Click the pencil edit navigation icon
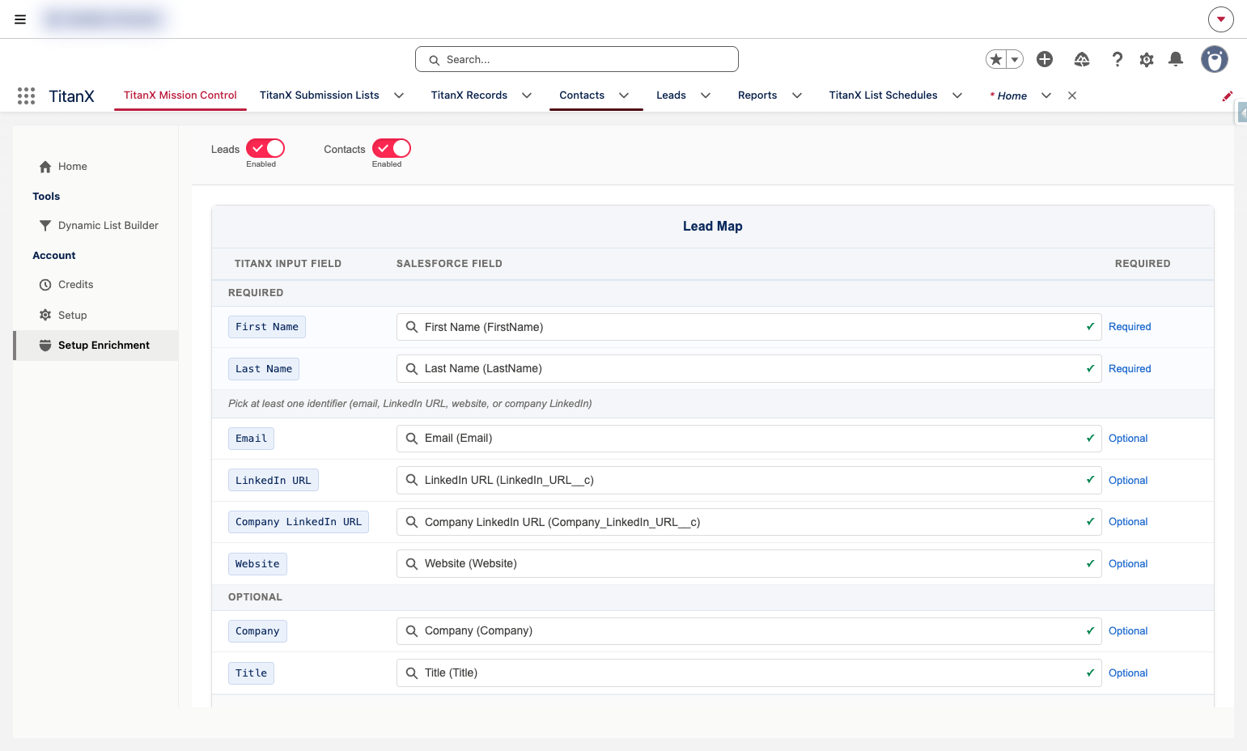The image size is (1247, 751). coord(1228,95)
